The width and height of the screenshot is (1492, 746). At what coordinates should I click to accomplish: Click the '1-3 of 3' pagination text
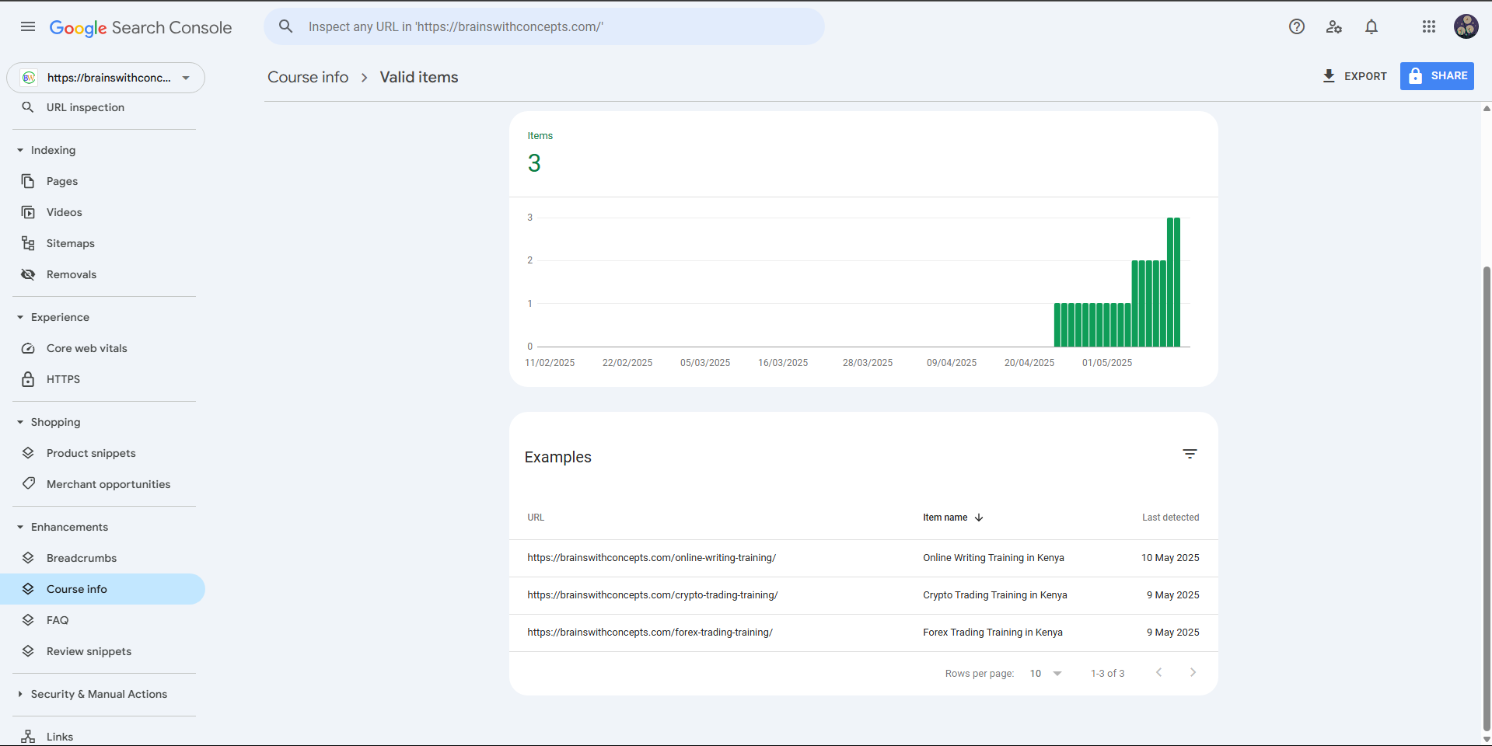1107,674
